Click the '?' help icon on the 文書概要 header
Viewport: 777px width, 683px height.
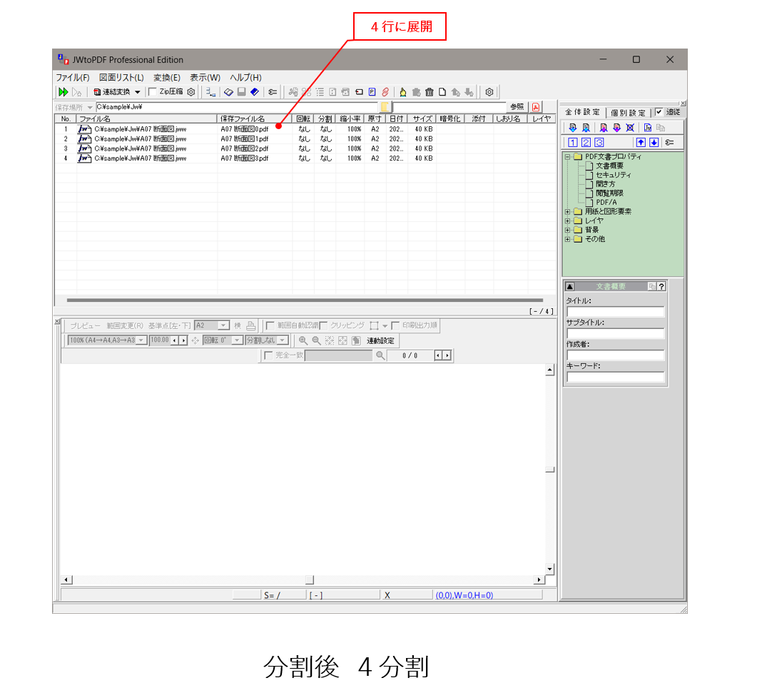[x=663, y=285]
